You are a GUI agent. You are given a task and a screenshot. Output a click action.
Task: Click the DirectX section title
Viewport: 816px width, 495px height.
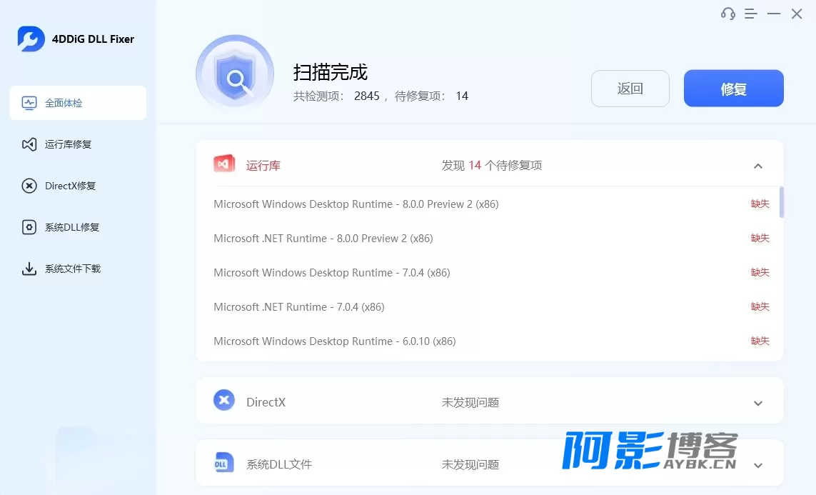pyautogui.click(x=266, y=402)
